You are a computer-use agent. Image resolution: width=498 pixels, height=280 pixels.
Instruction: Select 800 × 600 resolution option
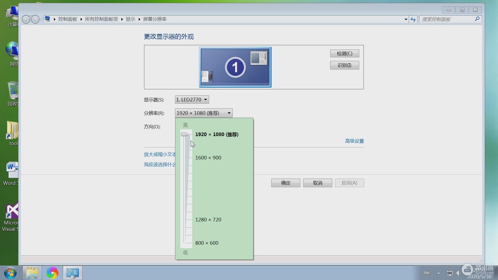[x=206, y=242]
